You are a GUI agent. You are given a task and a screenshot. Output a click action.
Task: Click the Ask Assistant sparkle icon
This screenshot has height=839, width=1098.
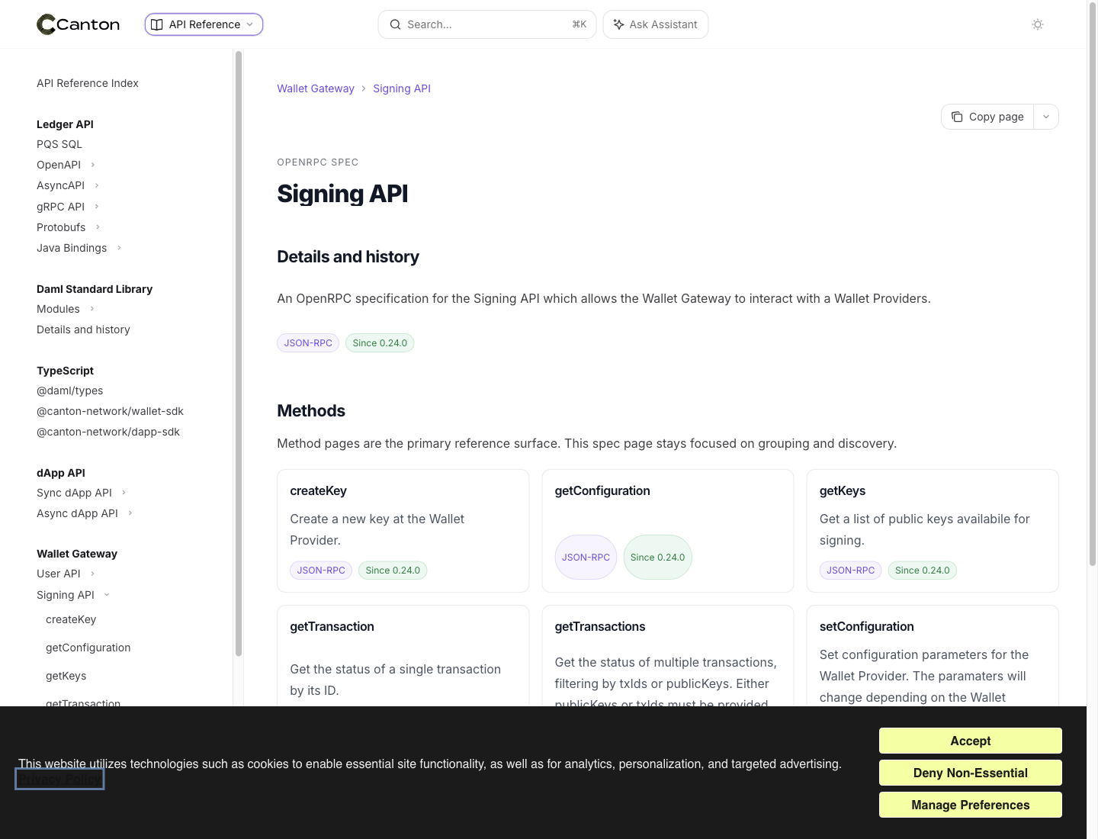(619, 24)
